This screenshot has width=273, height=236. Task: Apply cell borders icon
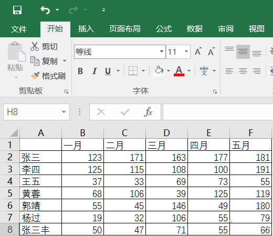(133, 71)
